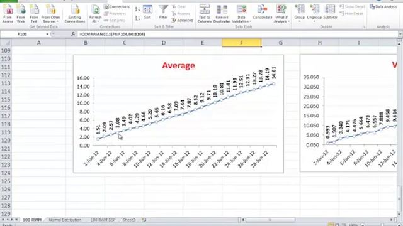The image size is (403, 226).
Task: Click the 0.993 data label
Action: pyautogui.click(x=327, y=132)
